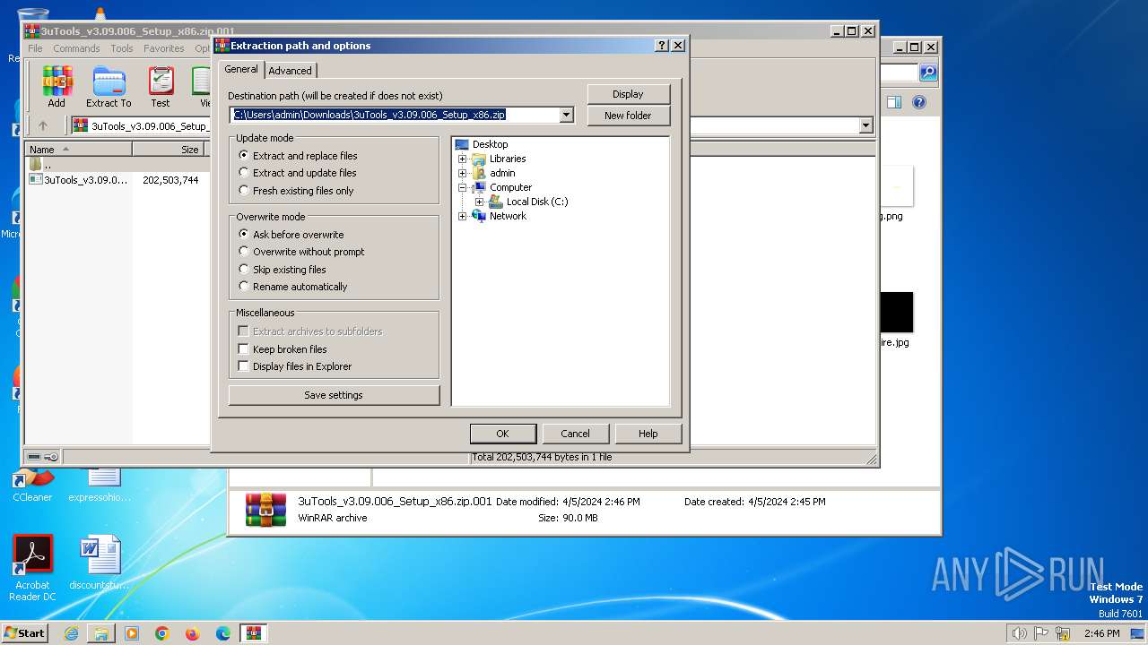Select Skip existing files option

[283, 270]
